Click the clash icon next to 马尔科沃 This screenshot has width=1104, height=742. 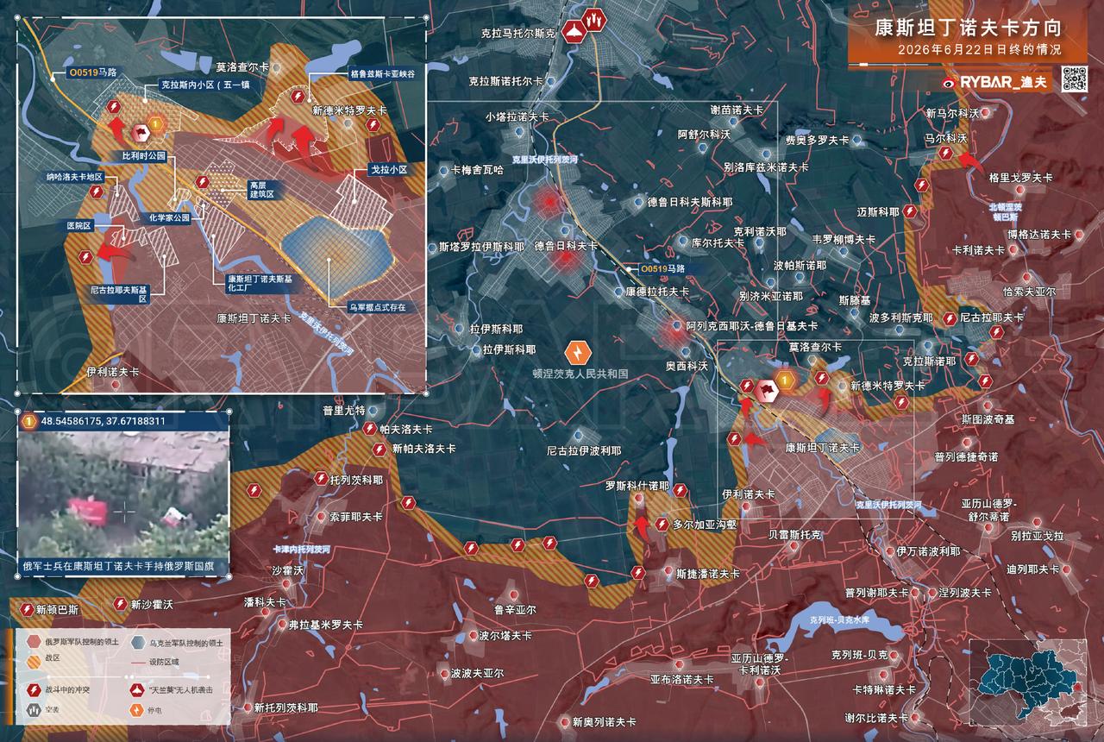click(945, 153)
